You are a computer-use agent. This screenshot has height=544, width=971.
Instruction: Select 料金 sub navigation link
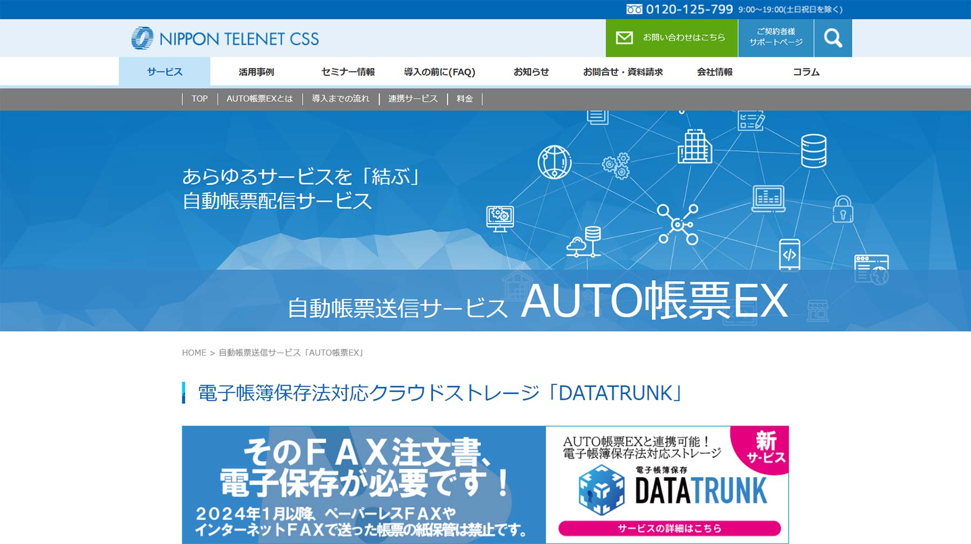click(x=464, y=99)
